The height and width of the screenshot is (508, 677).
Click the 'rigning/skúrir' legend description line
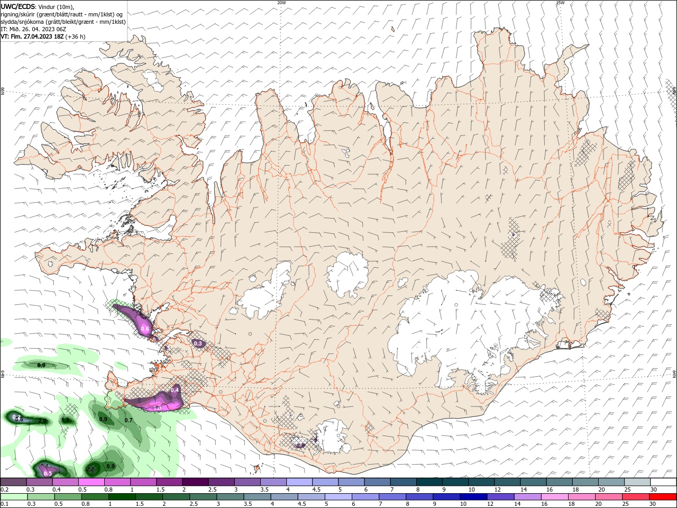click(x=62, y=14)
